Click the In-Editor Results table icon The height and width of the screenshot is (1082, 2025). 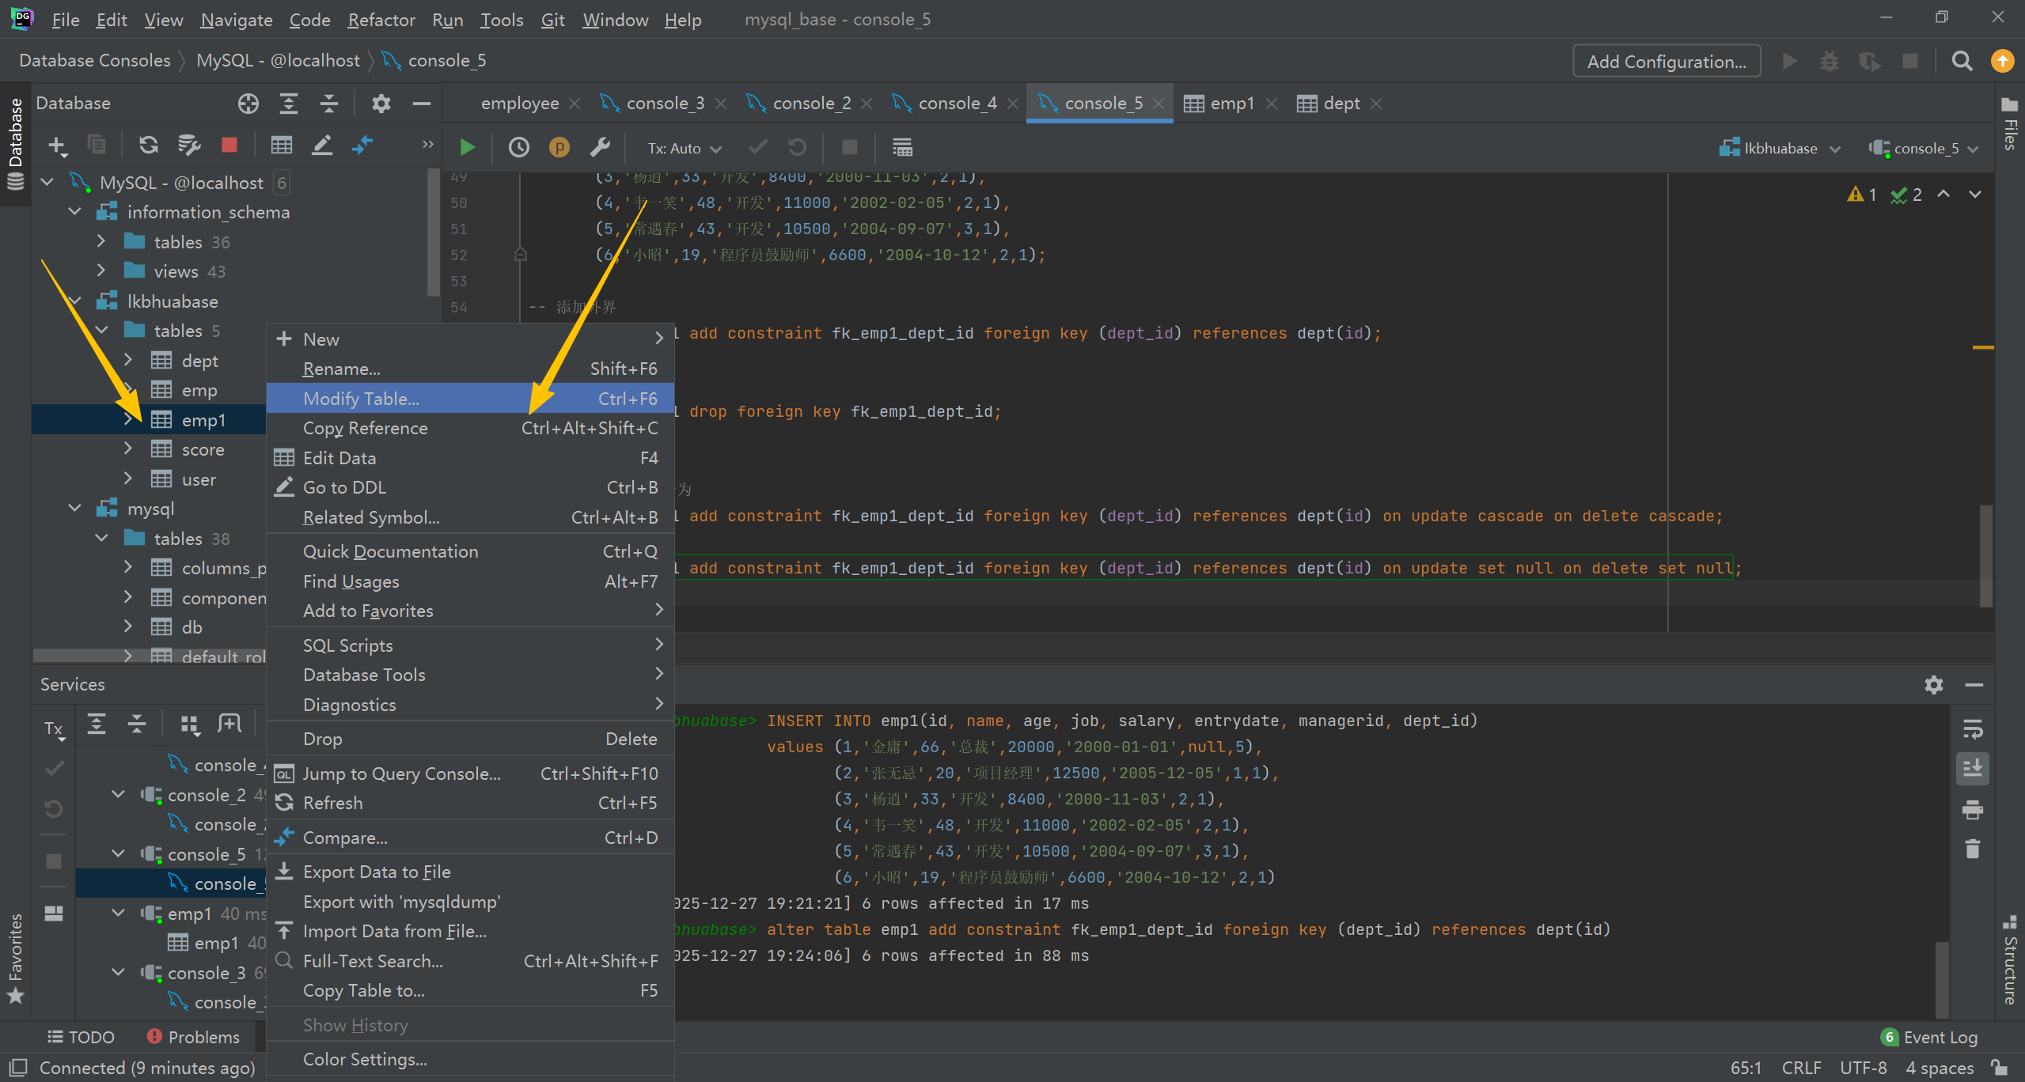point(902,148)
